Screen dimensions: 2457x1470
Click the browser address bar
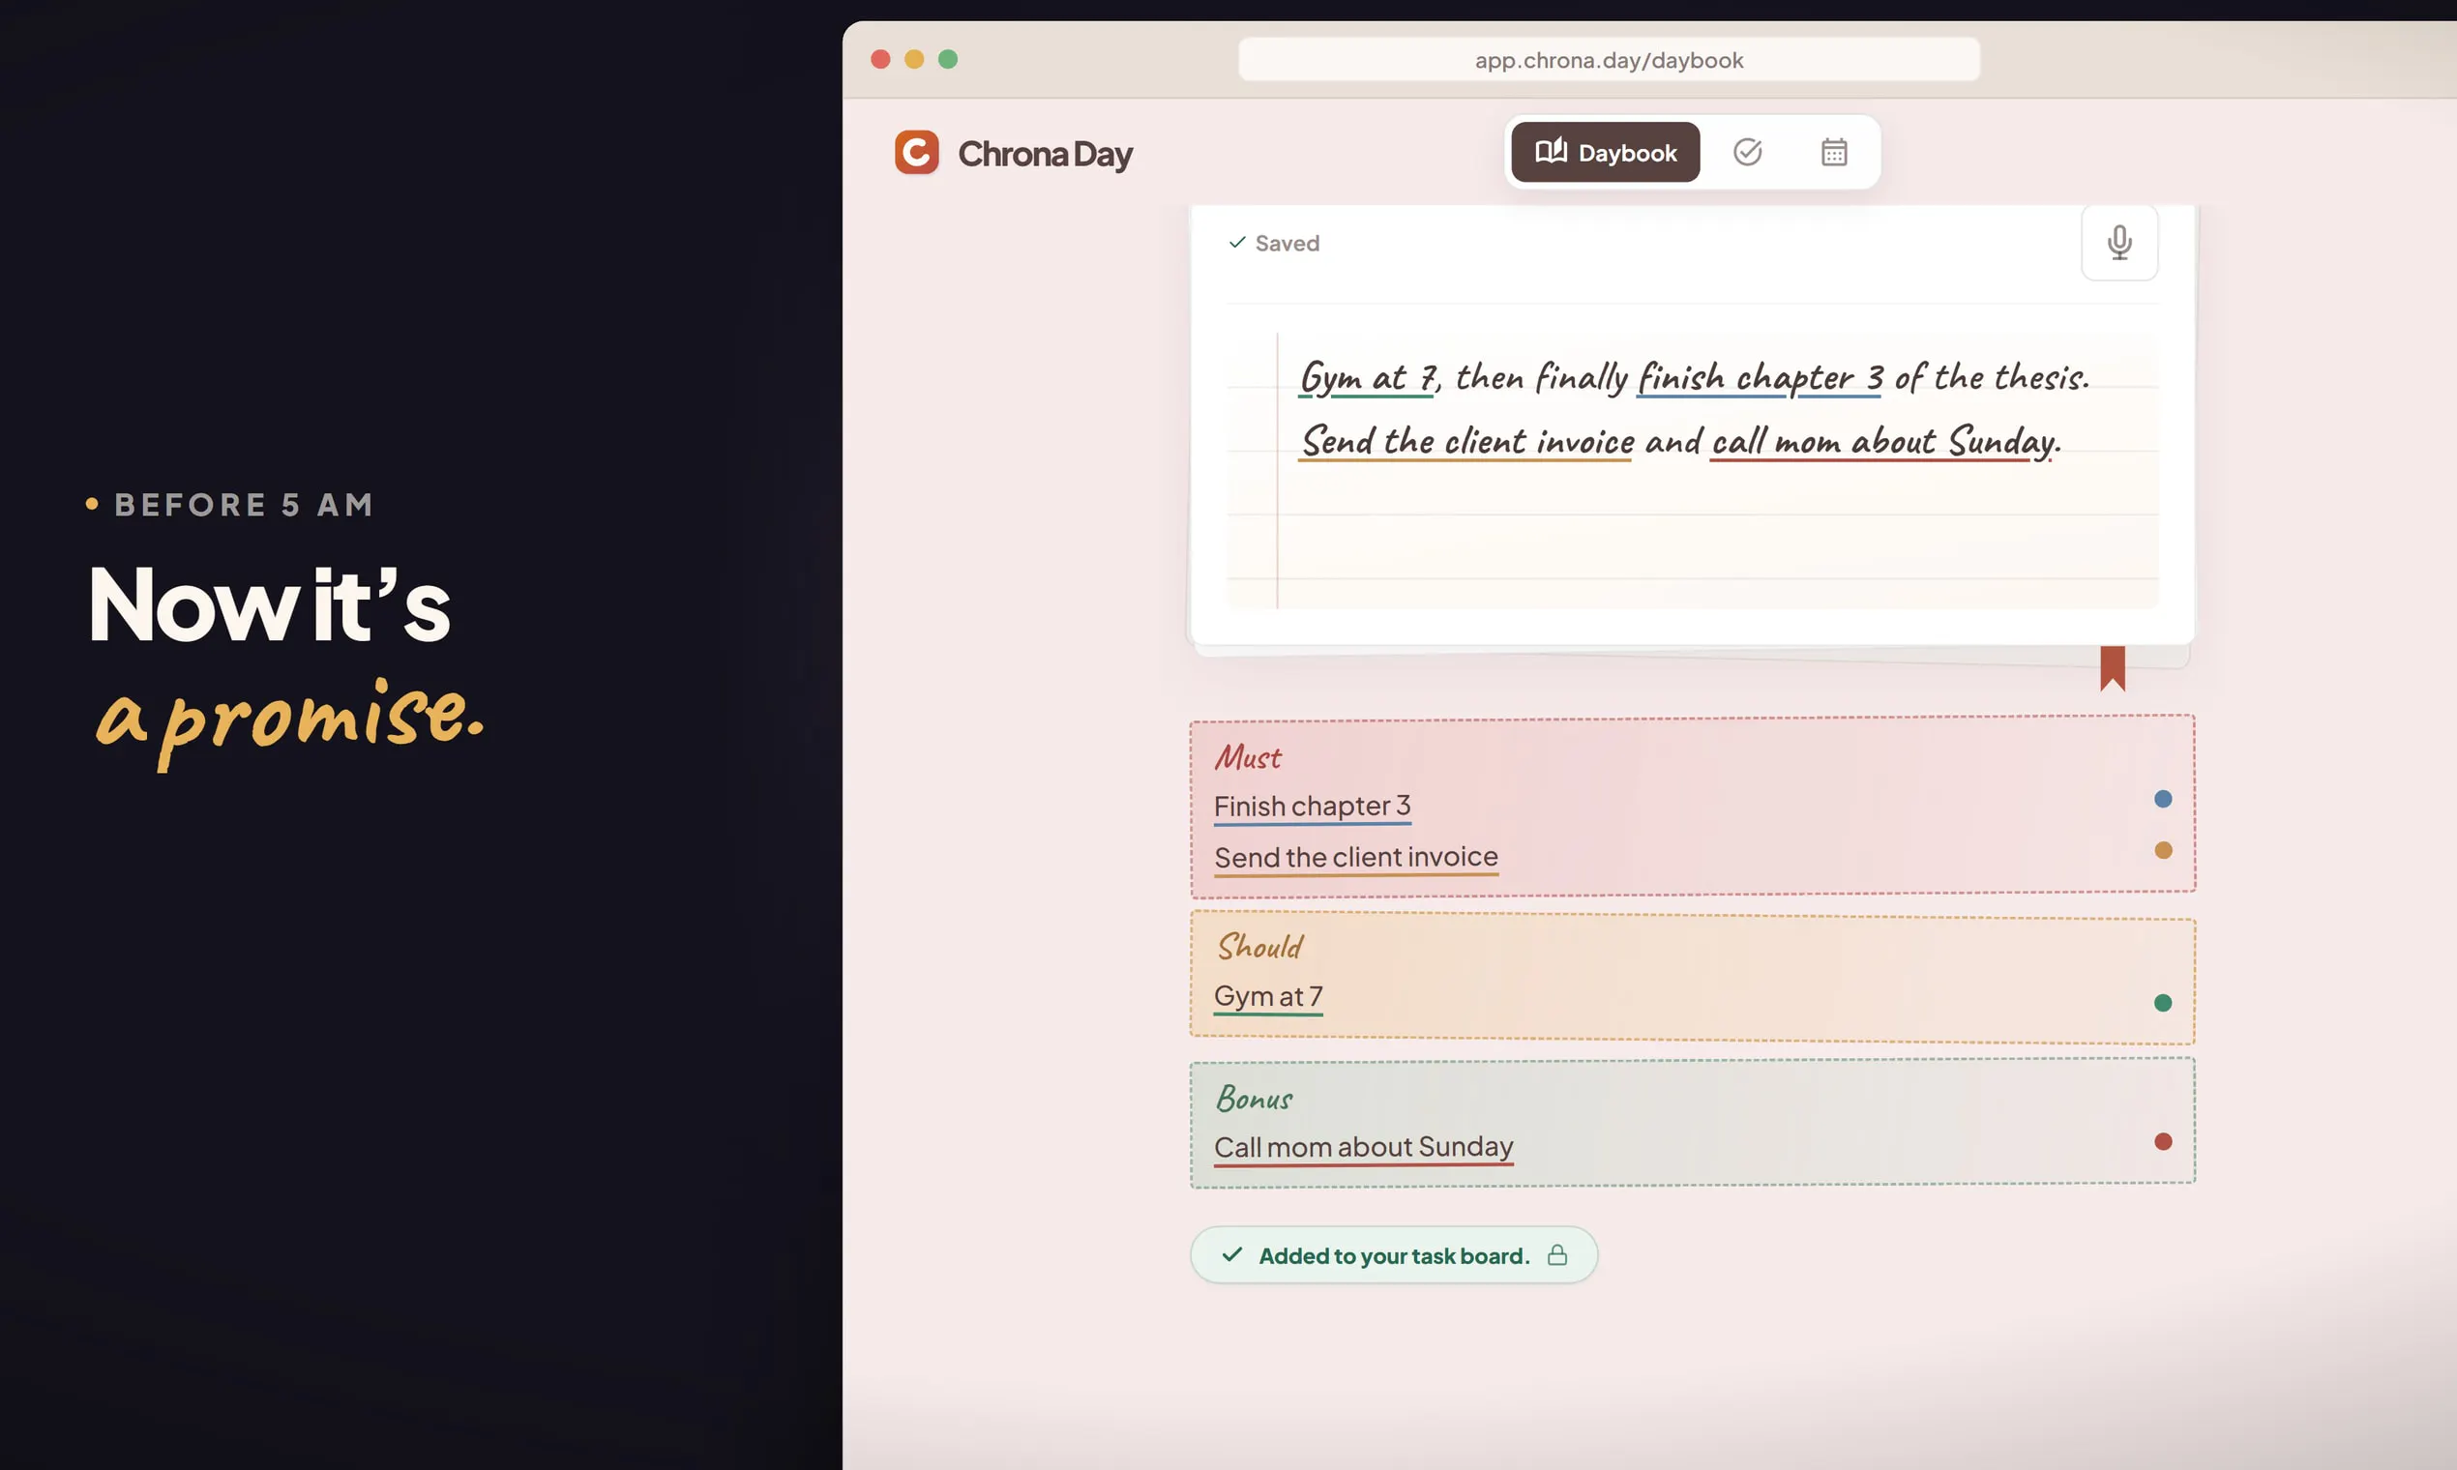coord(1609,59)
